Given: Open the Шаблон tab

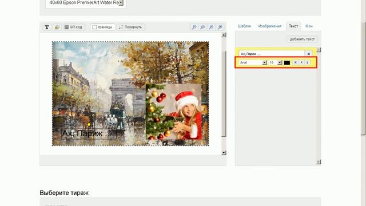Looking at the screenshot, I should pyautogui.click(x=244, y=26).
